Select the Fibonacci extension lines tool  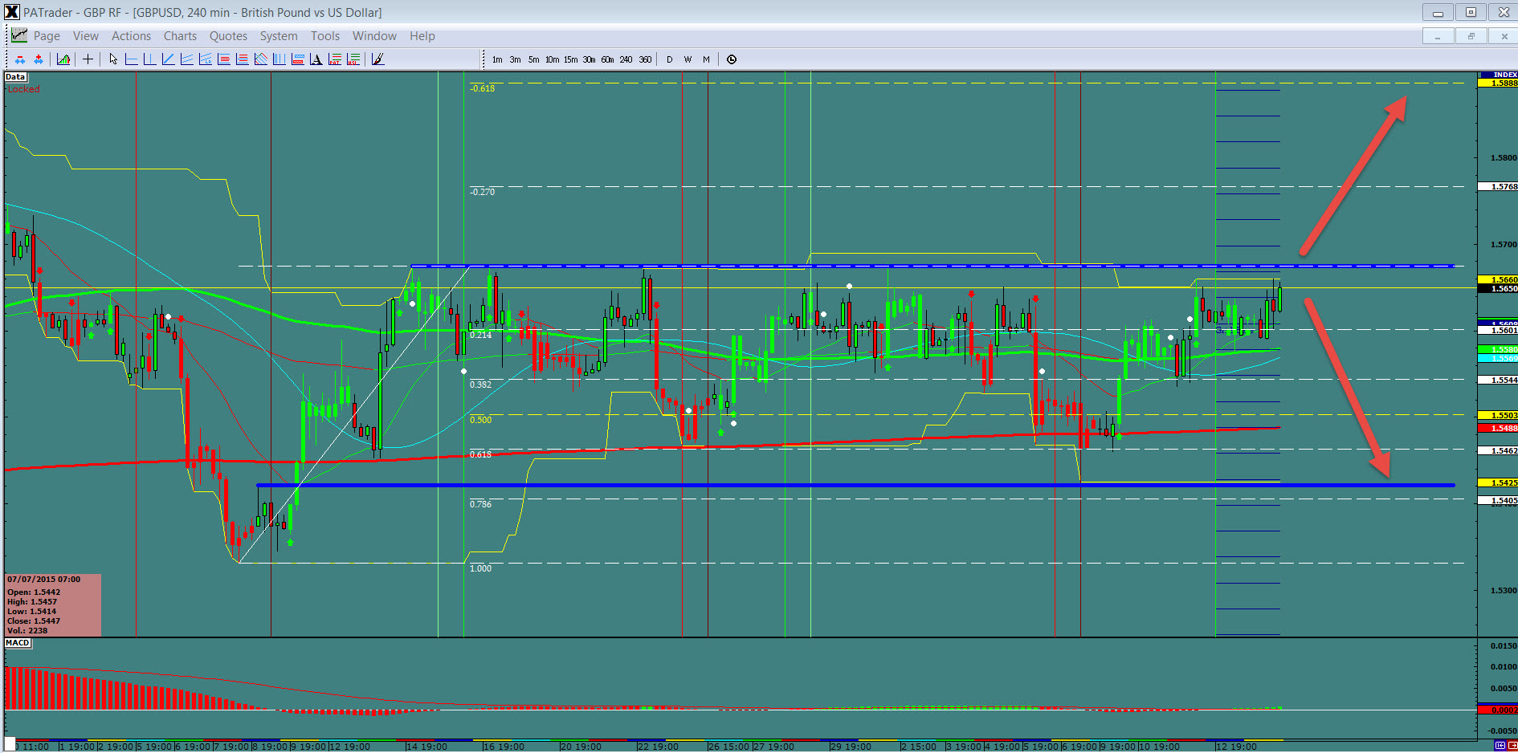[x=242, y=59]
